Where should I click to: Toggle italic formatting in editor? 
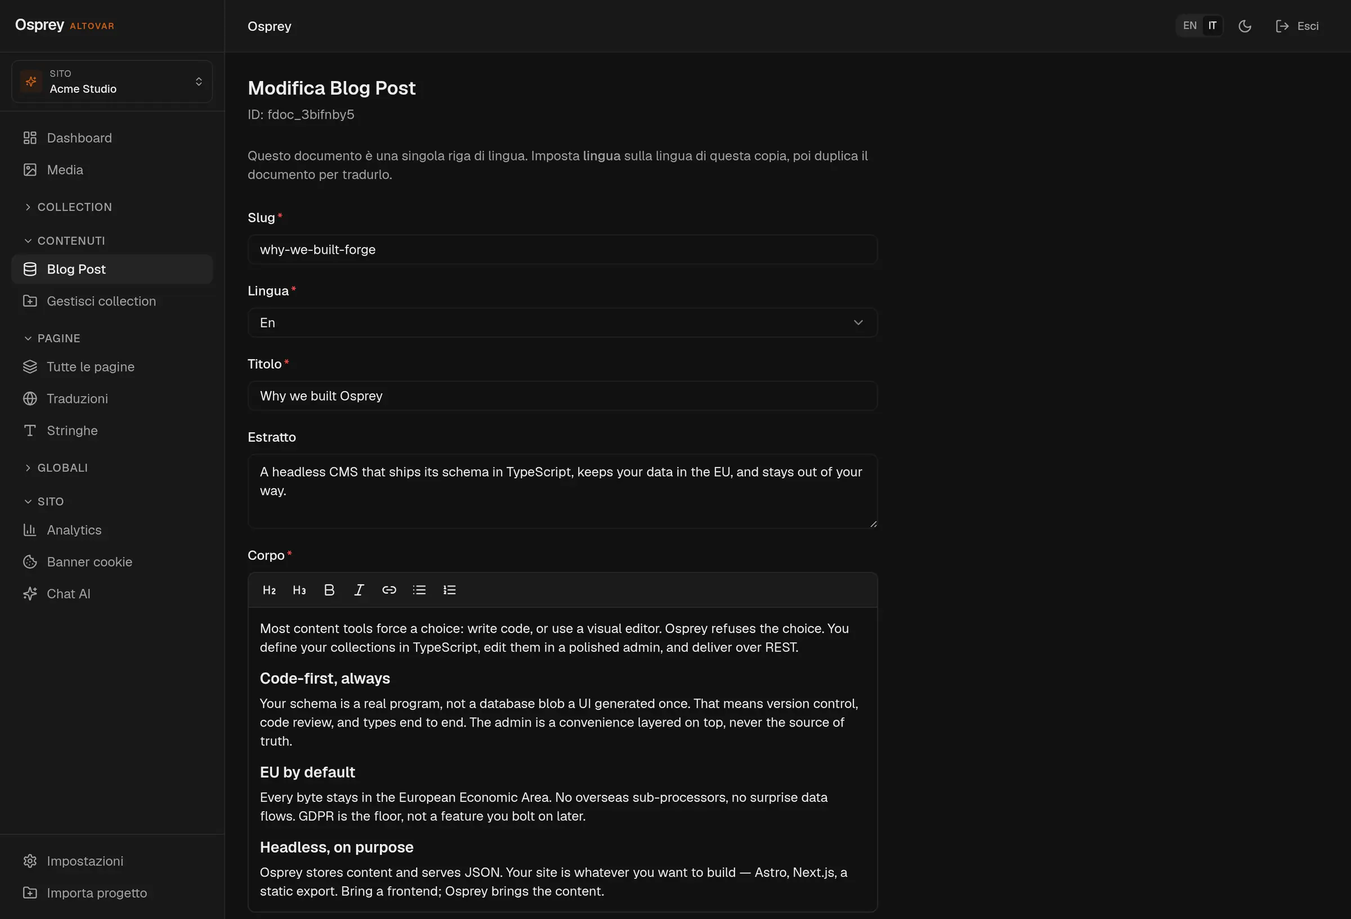pyautogui.click(x=359, y=590)
